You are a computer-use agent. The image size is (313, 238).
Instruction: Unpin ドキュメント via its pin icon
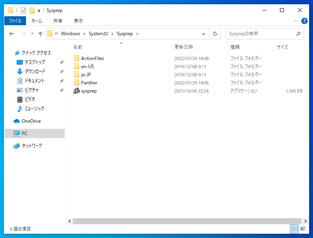(x=61, y=81)
